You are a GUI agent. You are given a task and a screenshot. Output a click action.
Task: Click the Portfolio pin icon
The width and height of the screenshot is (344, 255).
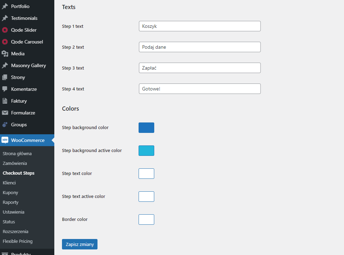pyautogui.click(x=5, y=6)
